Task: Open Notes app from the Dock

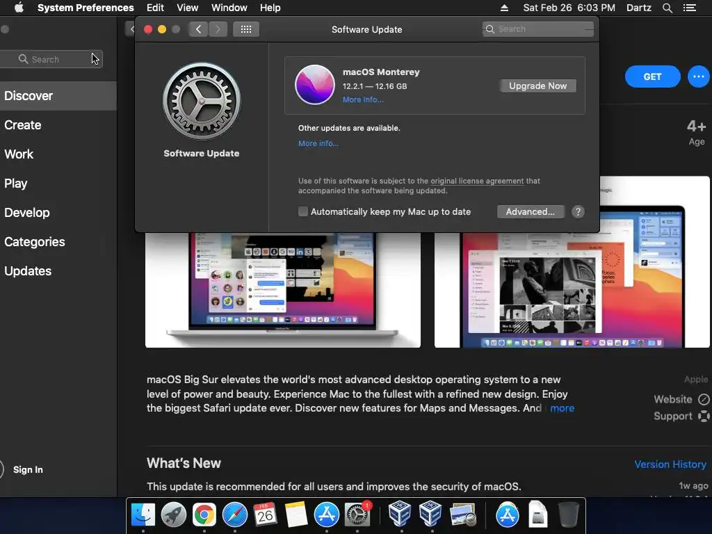Action: point(296,515)
